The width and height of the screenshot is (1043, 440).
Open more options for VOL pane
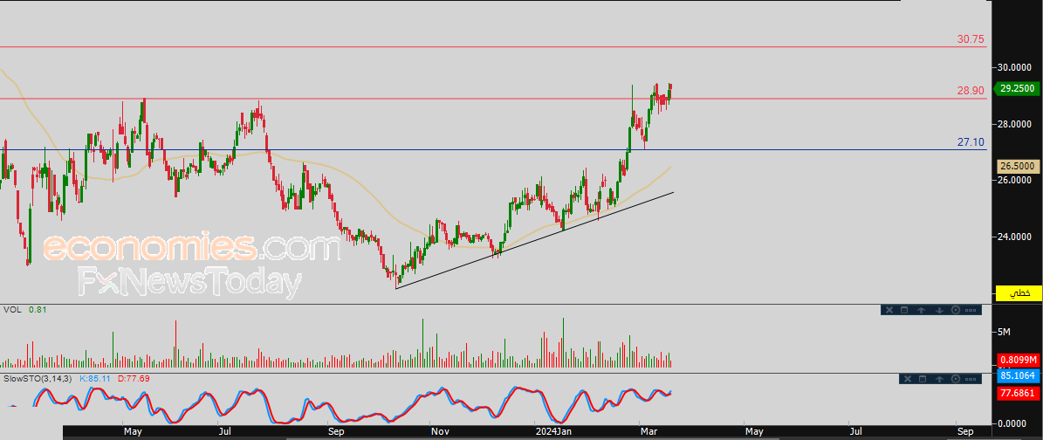click(x=971, y=310)
